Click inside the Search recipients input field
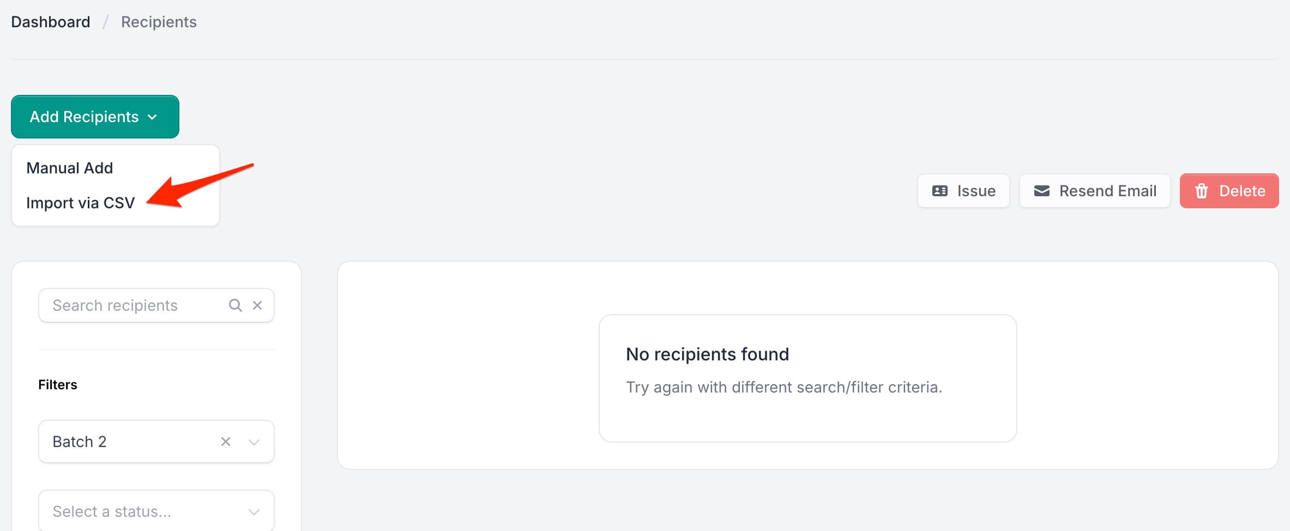The image size is (1290, 531). tap(131, 305)
